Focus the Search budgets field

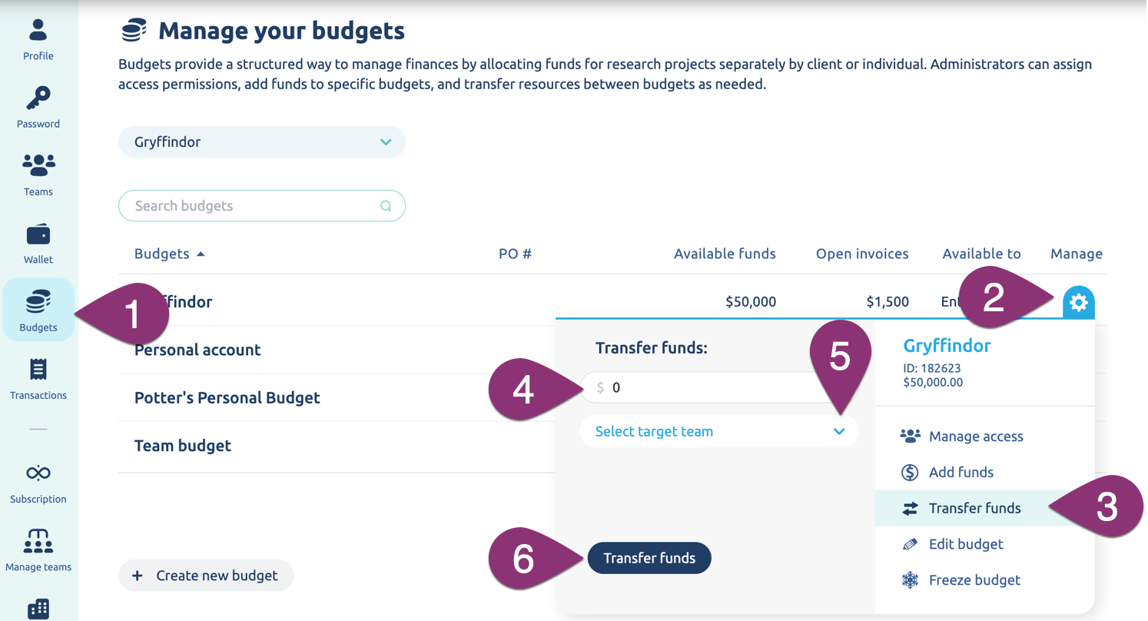pyautogui.click(x=254, y=206)
